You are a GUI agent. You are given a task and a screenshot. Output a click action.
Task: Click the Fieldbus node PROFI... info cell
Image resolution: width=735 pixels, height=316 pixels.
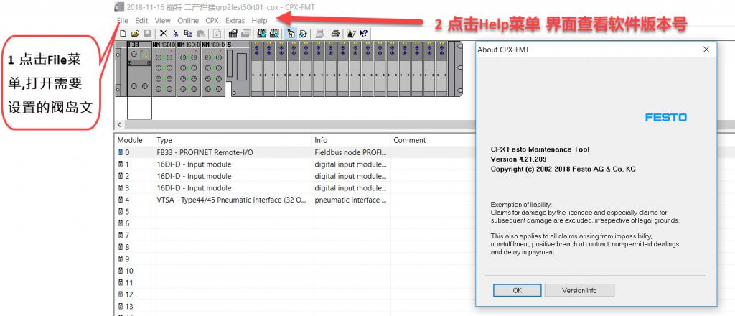click(350, 152)
